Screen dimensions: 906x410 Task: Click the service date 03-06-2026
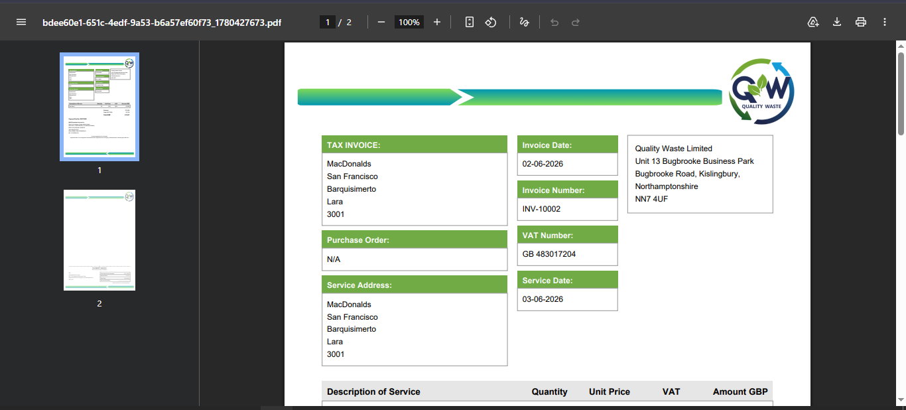(543, 299)
